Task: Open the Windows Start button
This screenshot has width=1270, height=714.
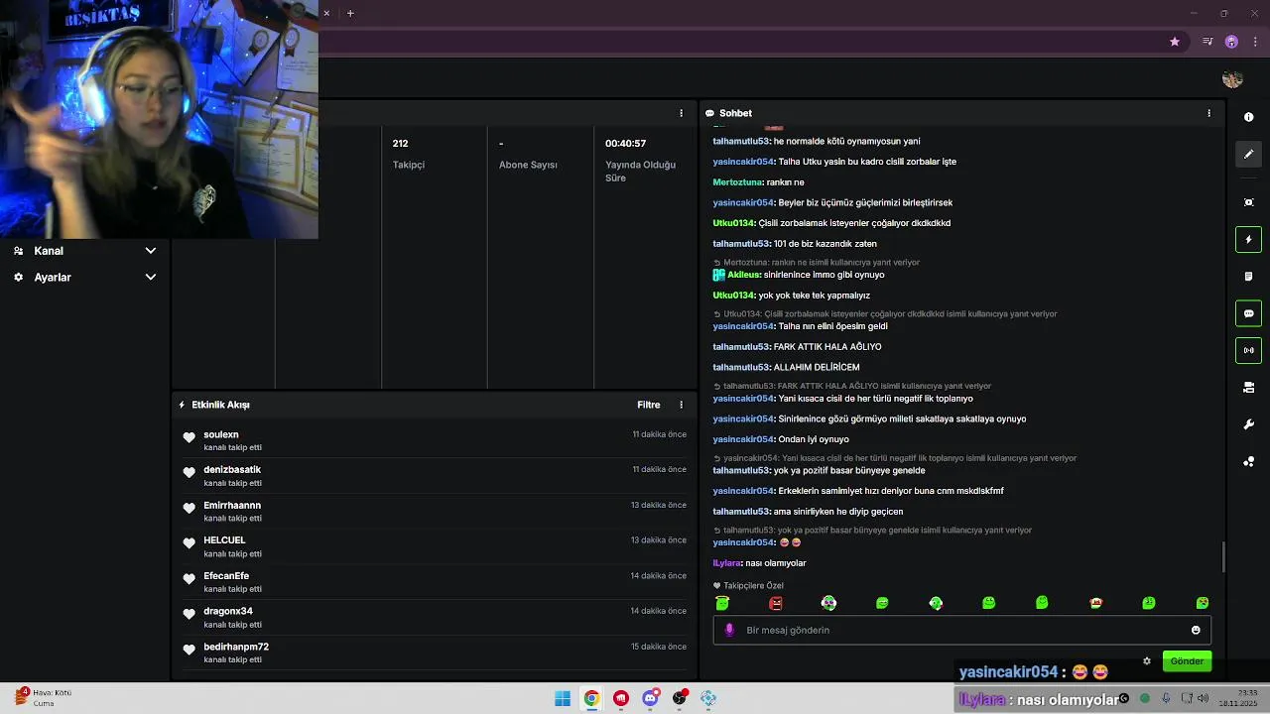Action: pyautogui.click(x=563, y=698)
